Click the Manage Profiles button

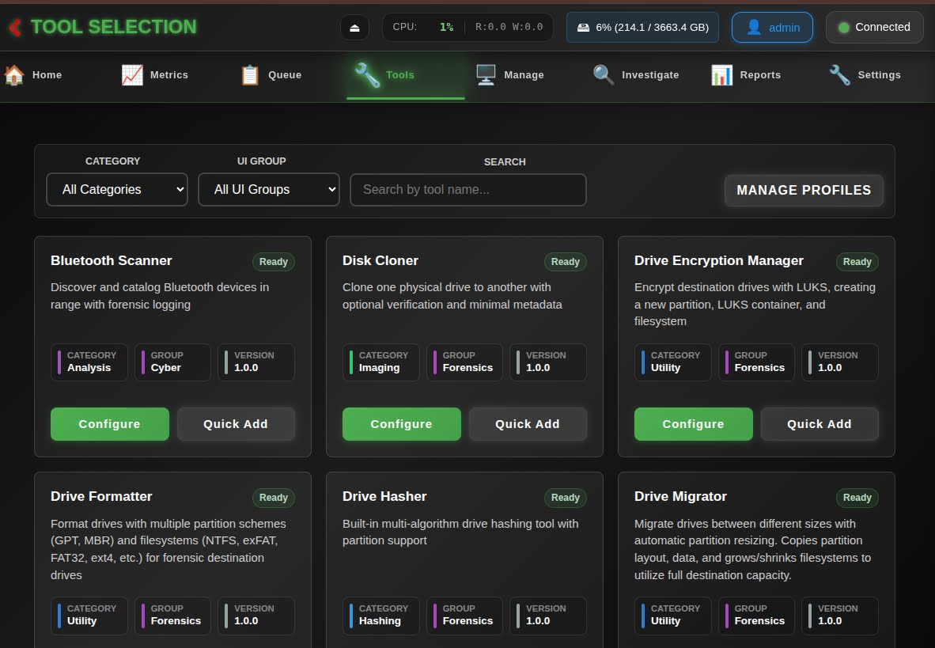[804, 191]
